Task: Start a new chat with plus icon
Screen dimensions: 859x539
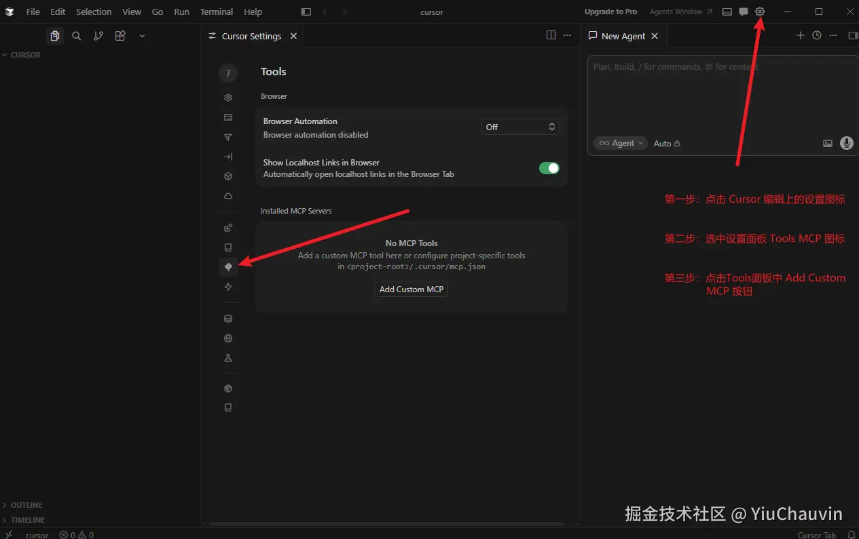Action: [800, 35]
